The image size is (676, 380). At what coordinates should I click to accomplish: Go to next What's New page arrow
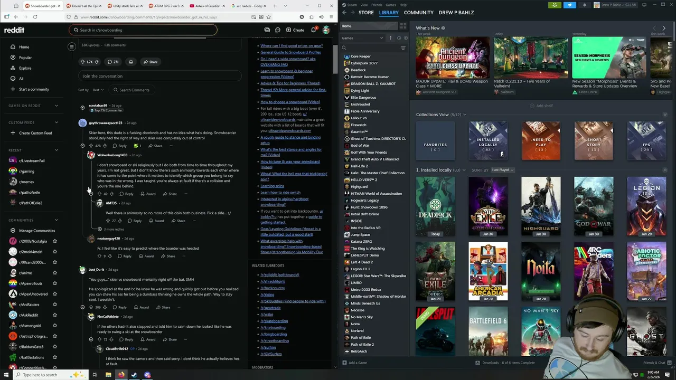pyautogui.click(x=663, y=28)
